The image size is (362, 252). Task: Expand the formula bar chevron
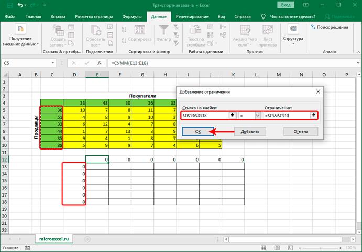coord(358,63)
